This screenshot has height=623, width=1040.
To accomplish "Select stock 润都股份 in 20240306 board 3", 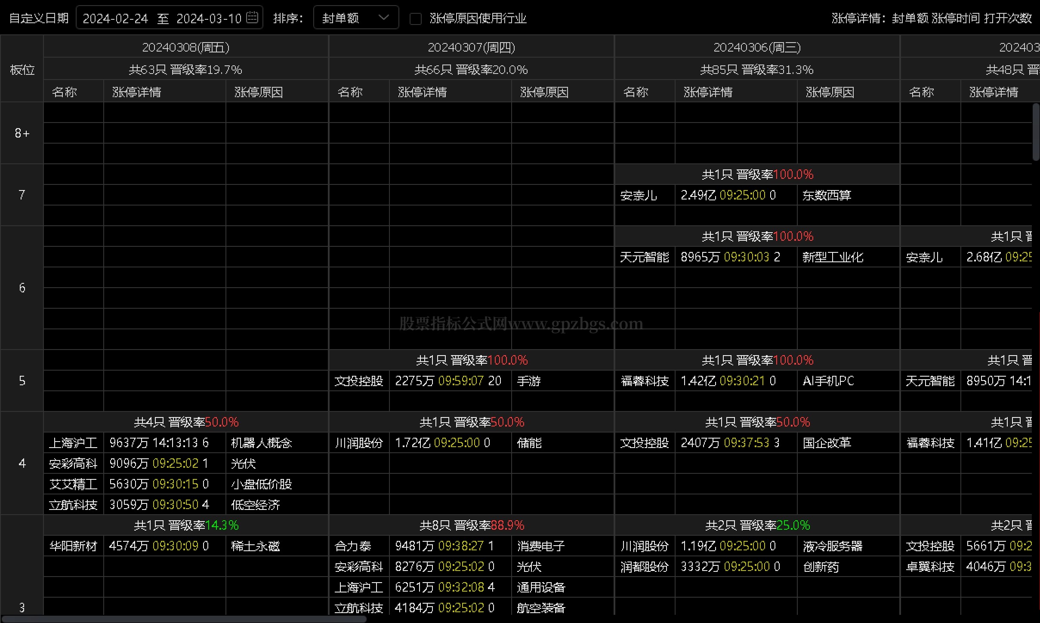I will pyautogui.click(x=645, y=567).
